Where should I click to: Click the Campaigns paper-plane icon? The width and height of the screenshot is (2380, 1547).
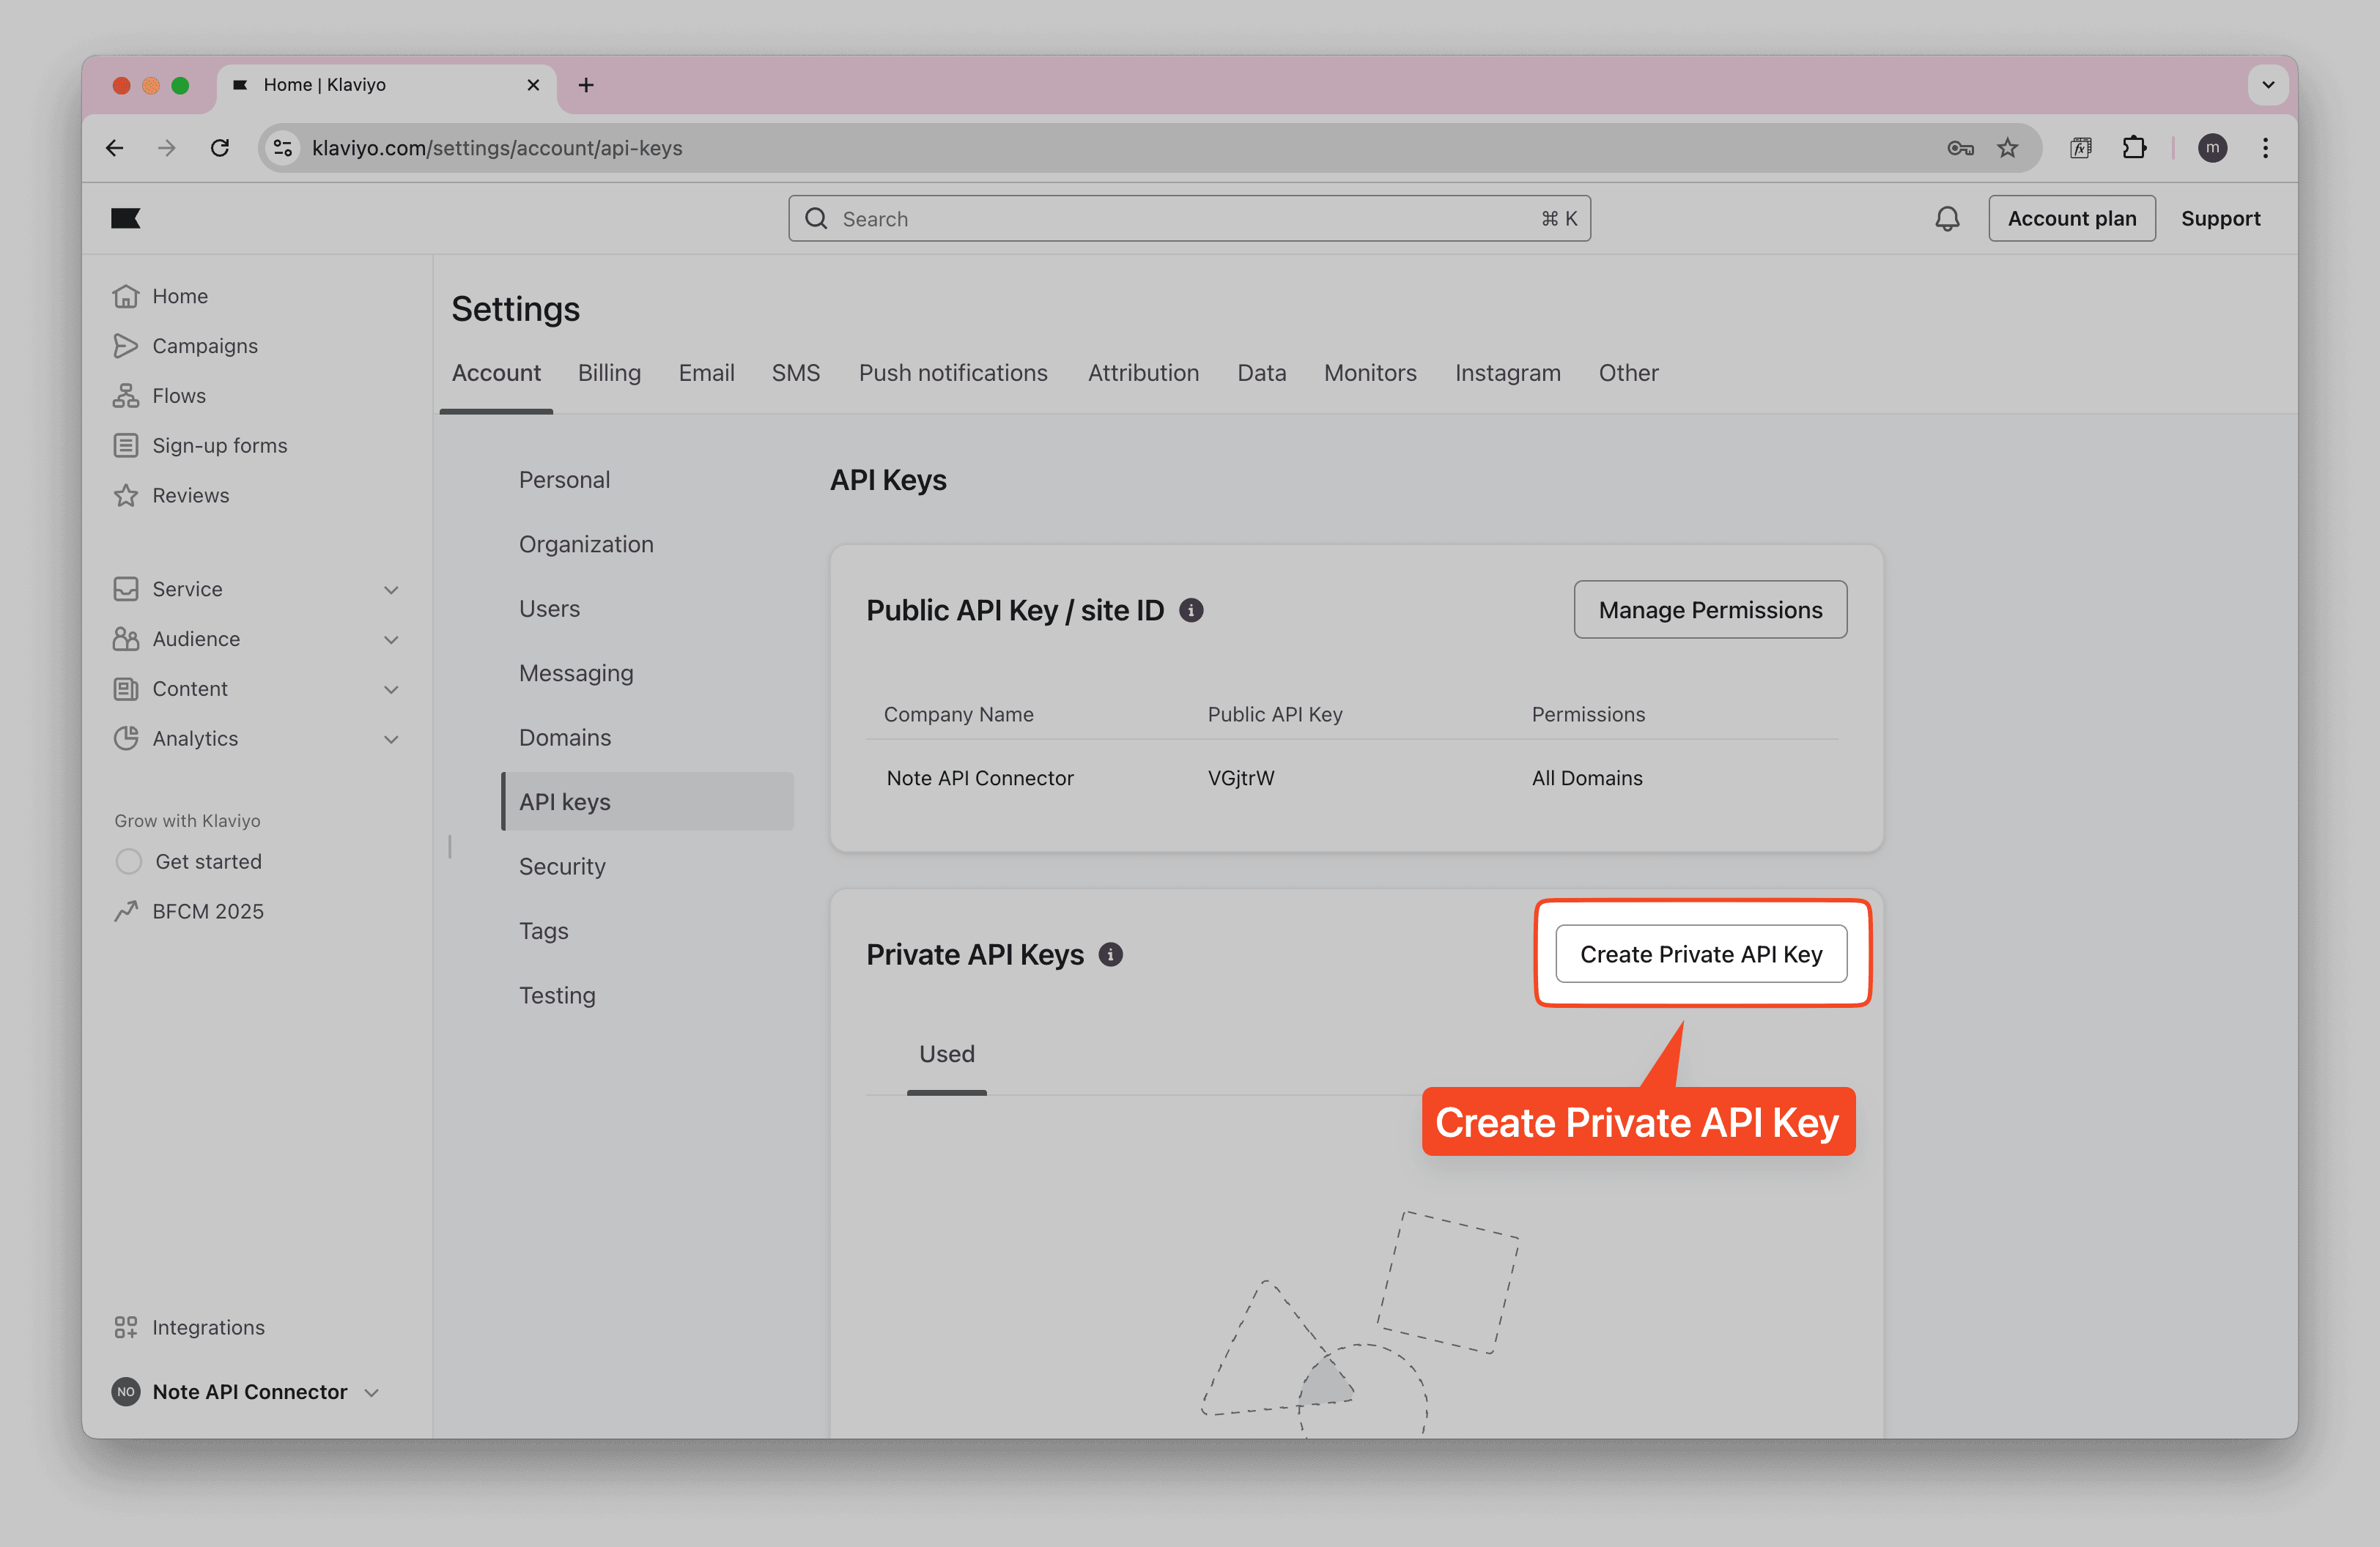tap(126, 346)
